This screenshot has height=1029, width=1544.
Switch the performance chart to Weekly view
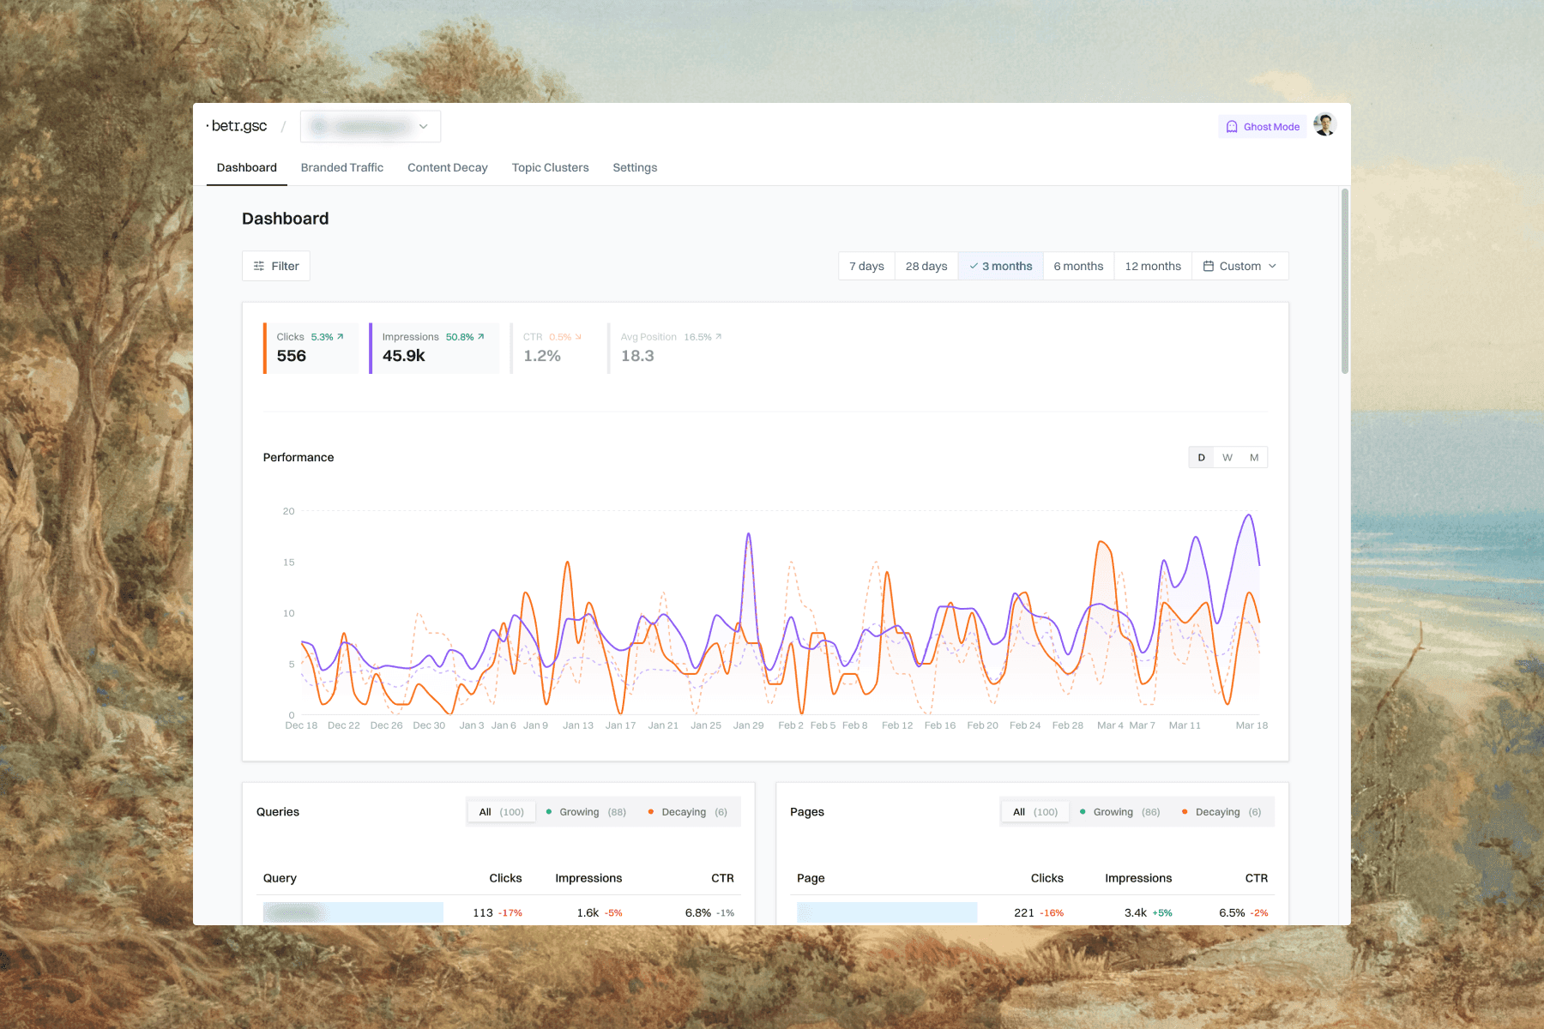point(1227,457)
